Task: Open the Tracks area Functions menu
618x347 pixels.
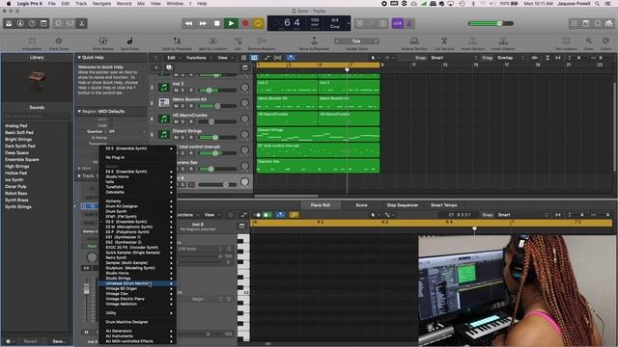Action: (x=196, y=58)
